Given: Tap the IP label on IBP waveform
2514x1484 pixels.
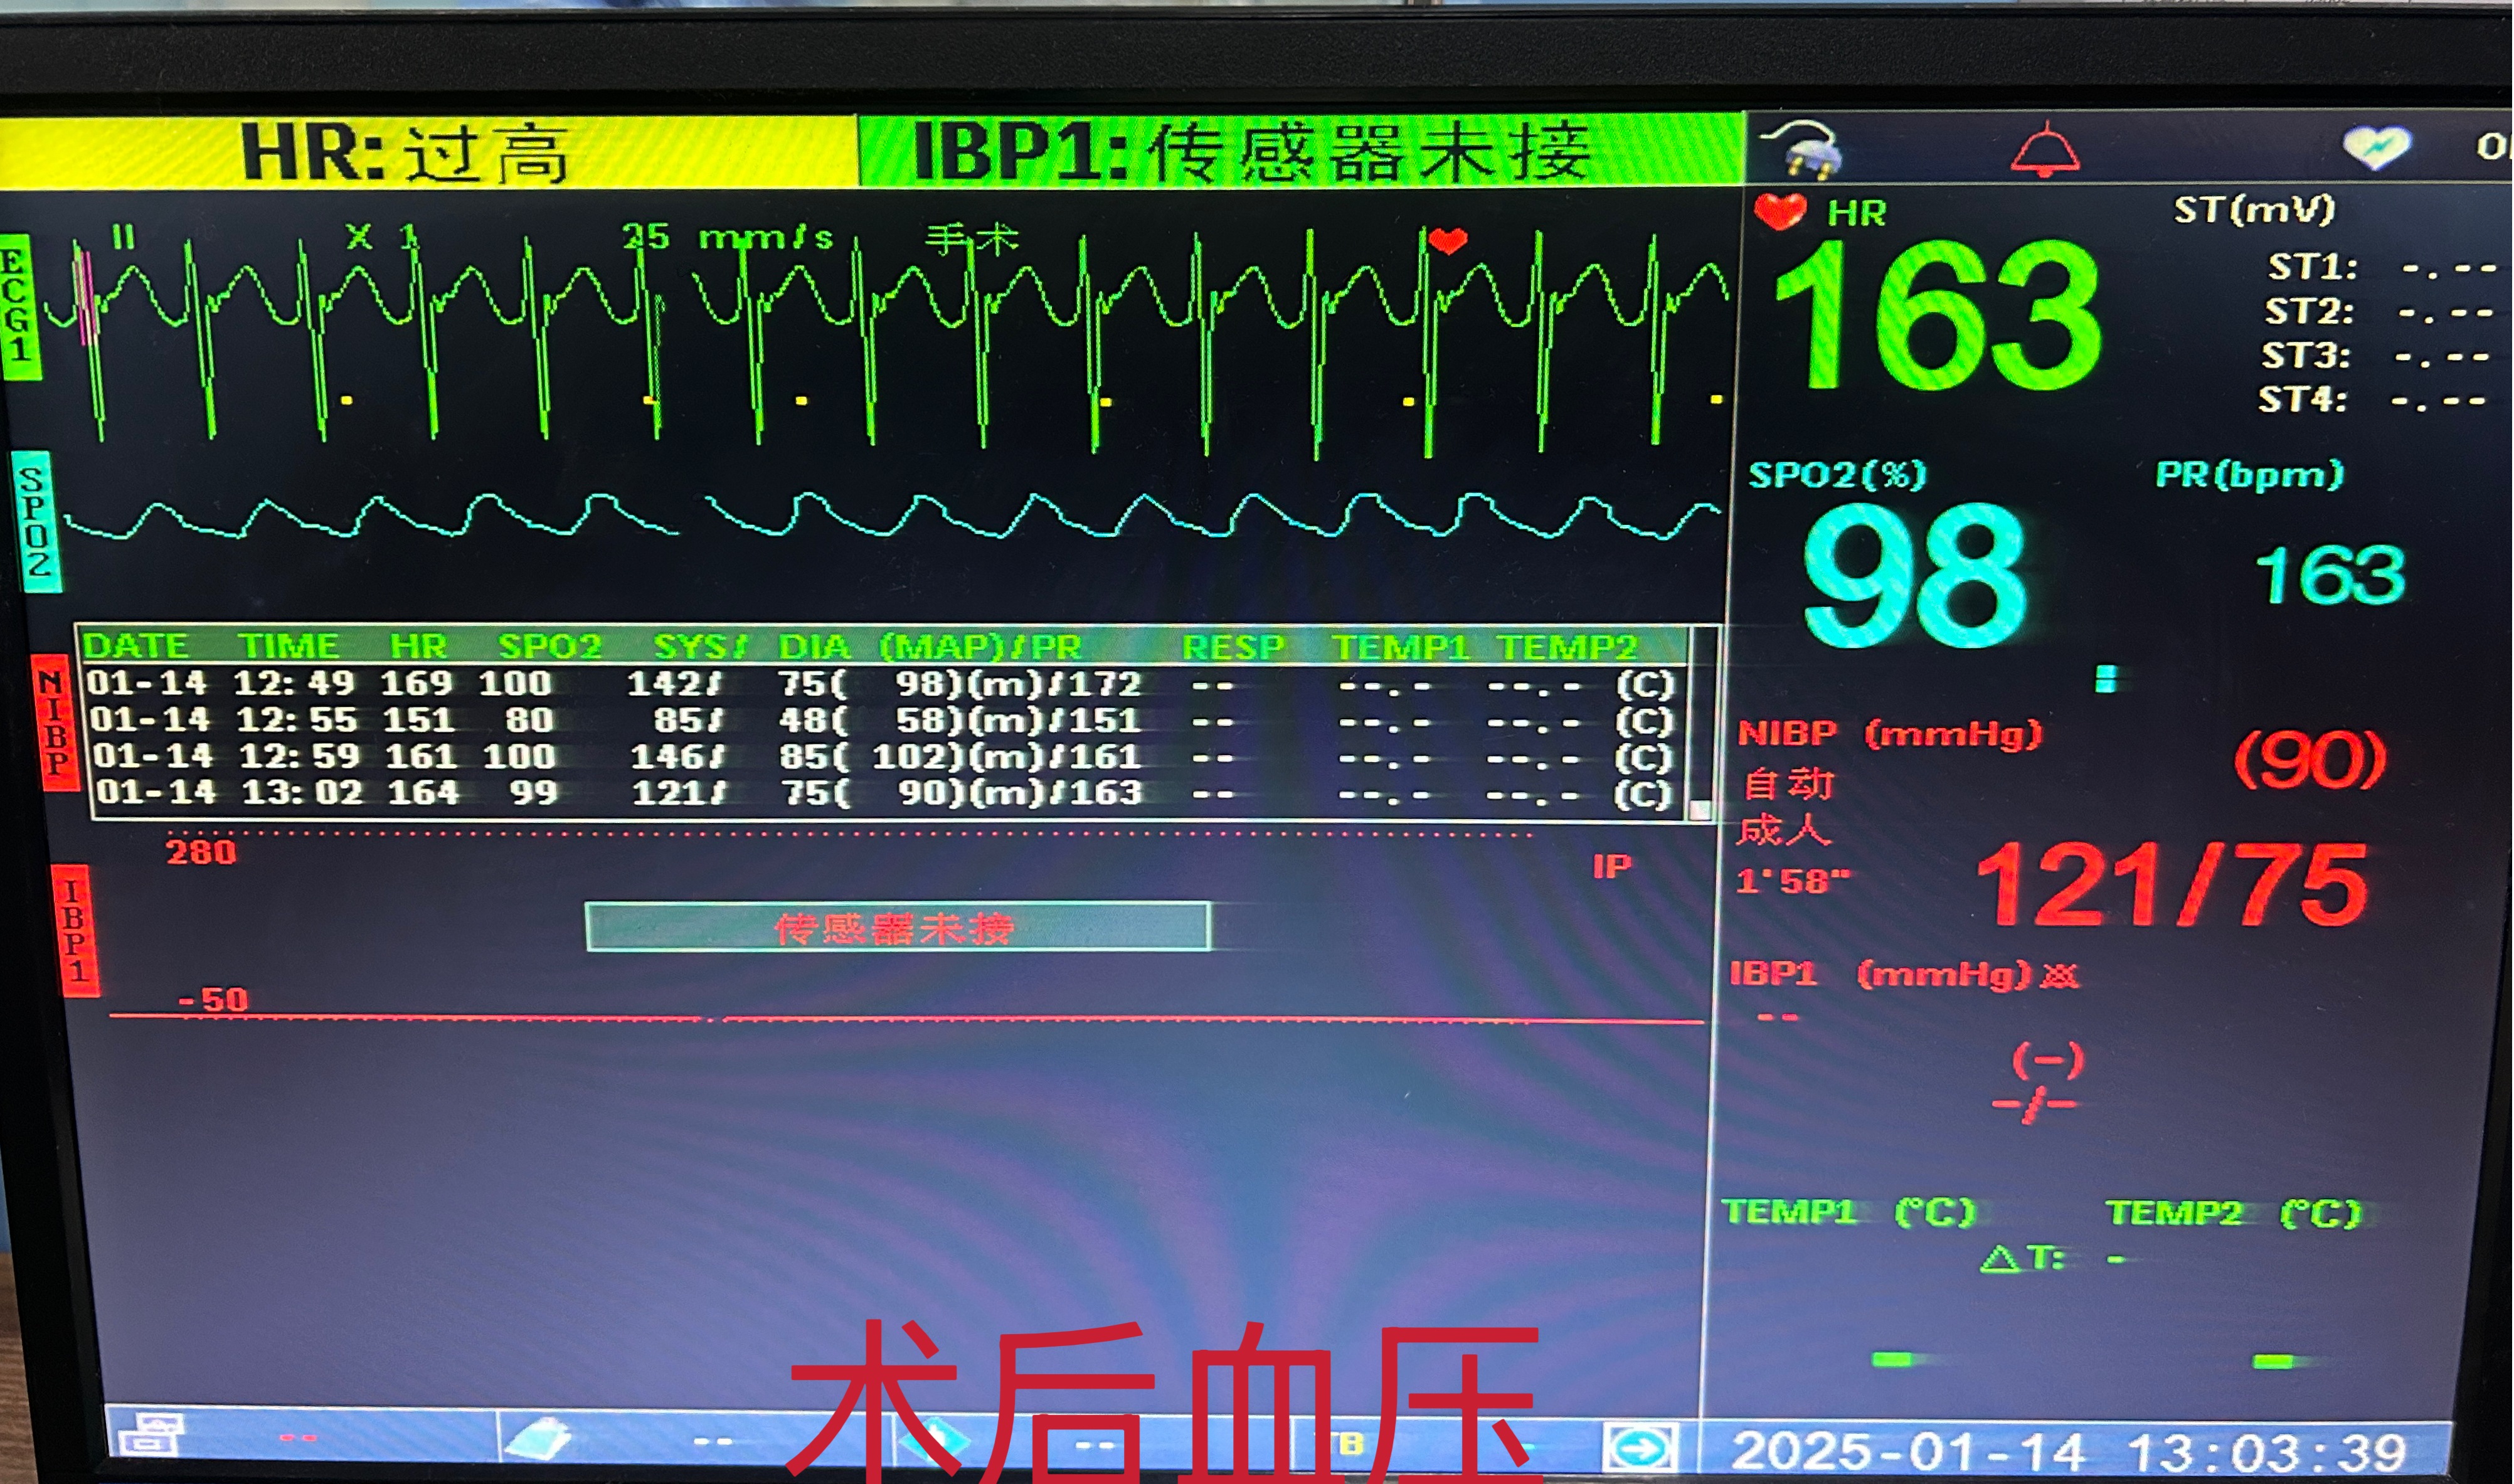Looking at the screenshot, I should 1611,866.
